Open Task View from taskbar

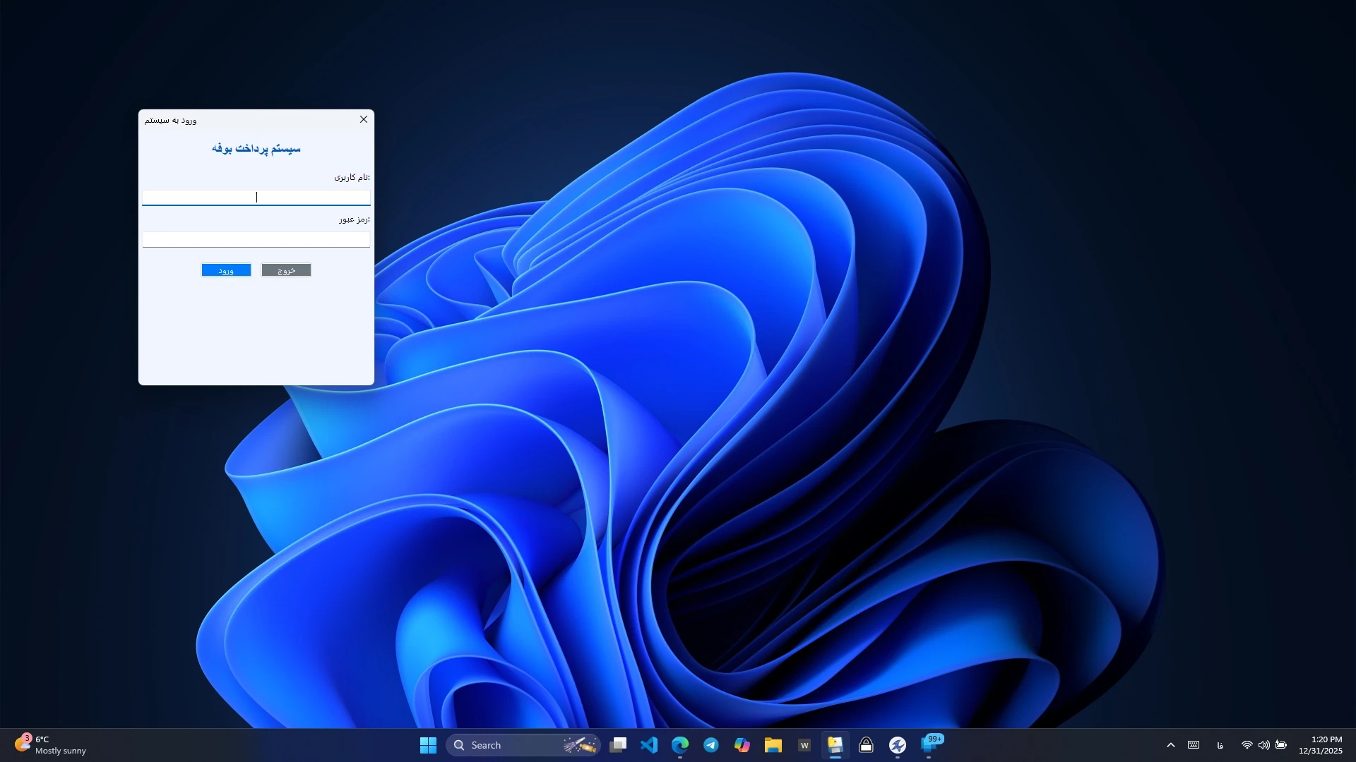pos(618,745)
